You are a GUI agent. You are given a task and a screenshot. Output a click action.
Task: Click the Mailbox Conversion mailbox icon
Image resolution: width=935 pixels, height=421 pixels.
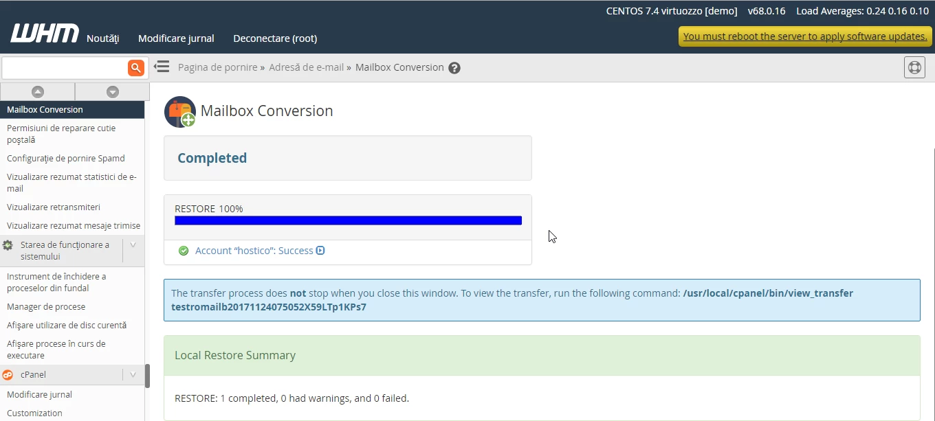tap(179, 111)
